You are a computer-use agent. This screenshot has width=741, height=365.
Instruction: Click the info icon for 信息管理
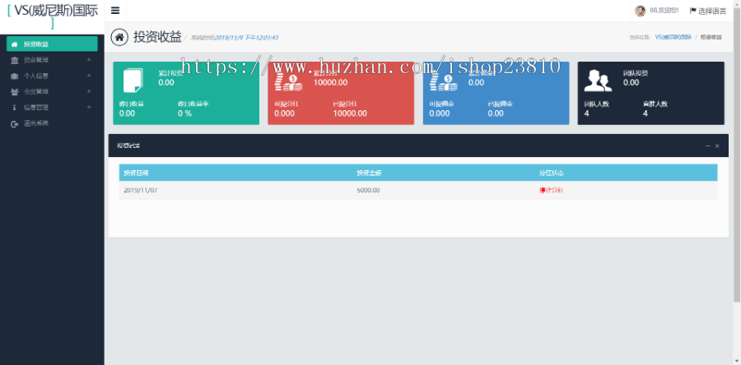coord(15,108)
